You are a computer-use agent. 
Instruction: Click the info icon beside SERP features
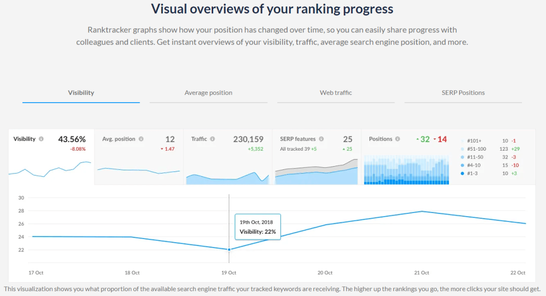(321, 139)
